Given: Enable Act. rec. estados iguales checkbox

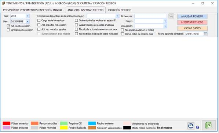Looking at the screenshot, I should [39, 29].
